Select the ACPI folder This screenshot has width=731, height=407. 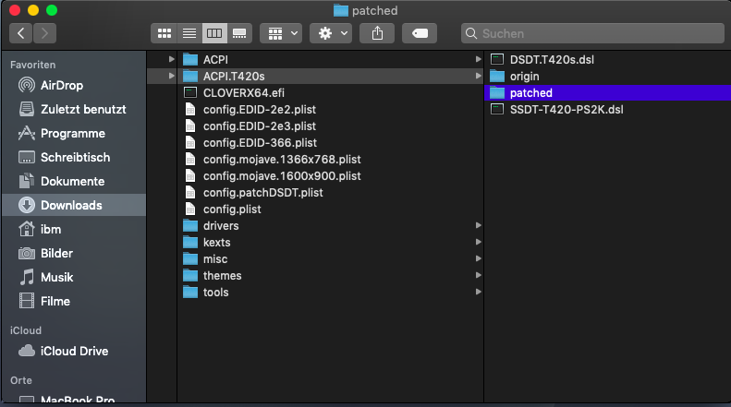(x=330, y=60)
